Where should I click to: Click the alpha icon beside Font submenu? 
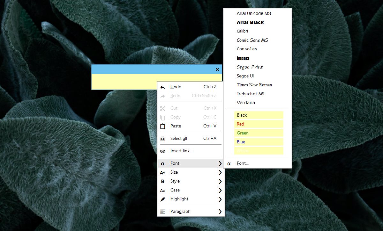(x=163, y=163)
